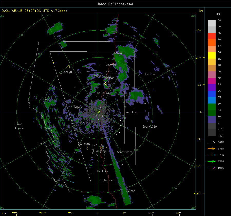Image resolution: width=231 pixels, height=216 pixels.
Task: Click the Ponoka label
Action: click(x=117, y=53)
